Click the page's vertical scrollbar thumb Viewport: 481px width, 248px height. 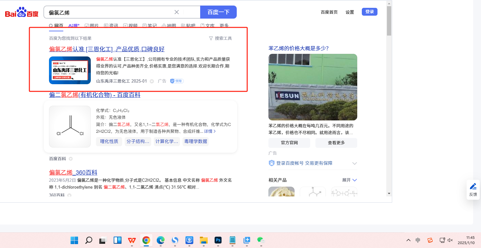click(389, 21)
